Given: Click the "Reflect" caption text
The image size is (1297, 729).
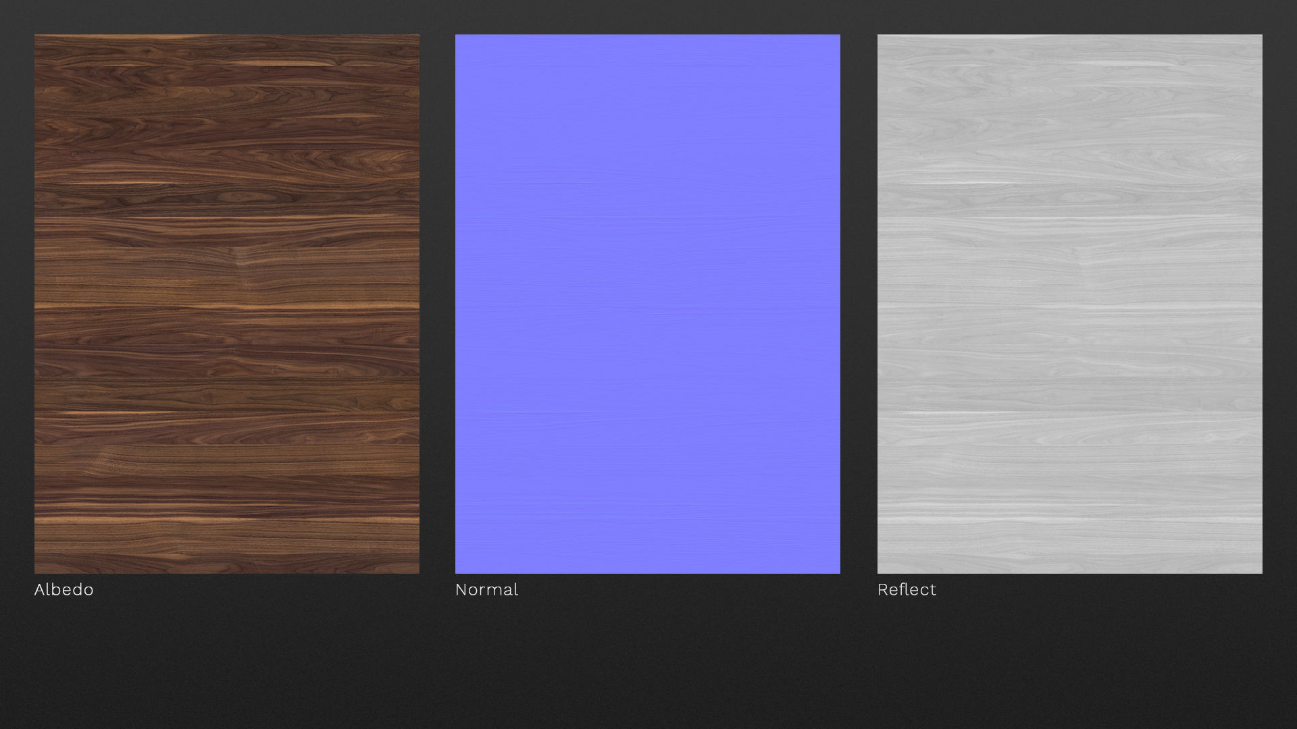Looking at the screenshot, I should coord(907,589).
